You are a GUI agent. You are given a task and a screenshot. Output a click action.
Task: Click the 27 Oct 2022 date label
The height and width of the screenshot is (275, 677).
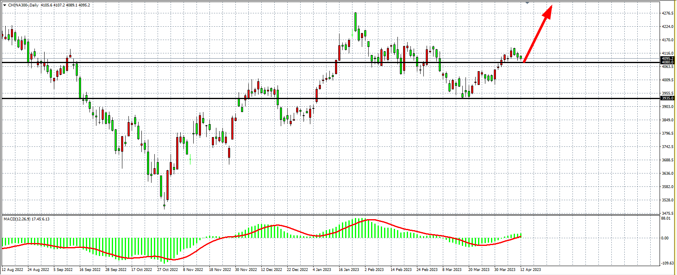click(167, 270)
